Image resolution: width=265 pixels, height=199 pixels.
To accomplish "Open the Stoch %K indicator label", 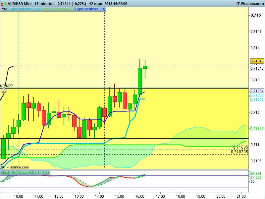I will [x=9, y=172].
